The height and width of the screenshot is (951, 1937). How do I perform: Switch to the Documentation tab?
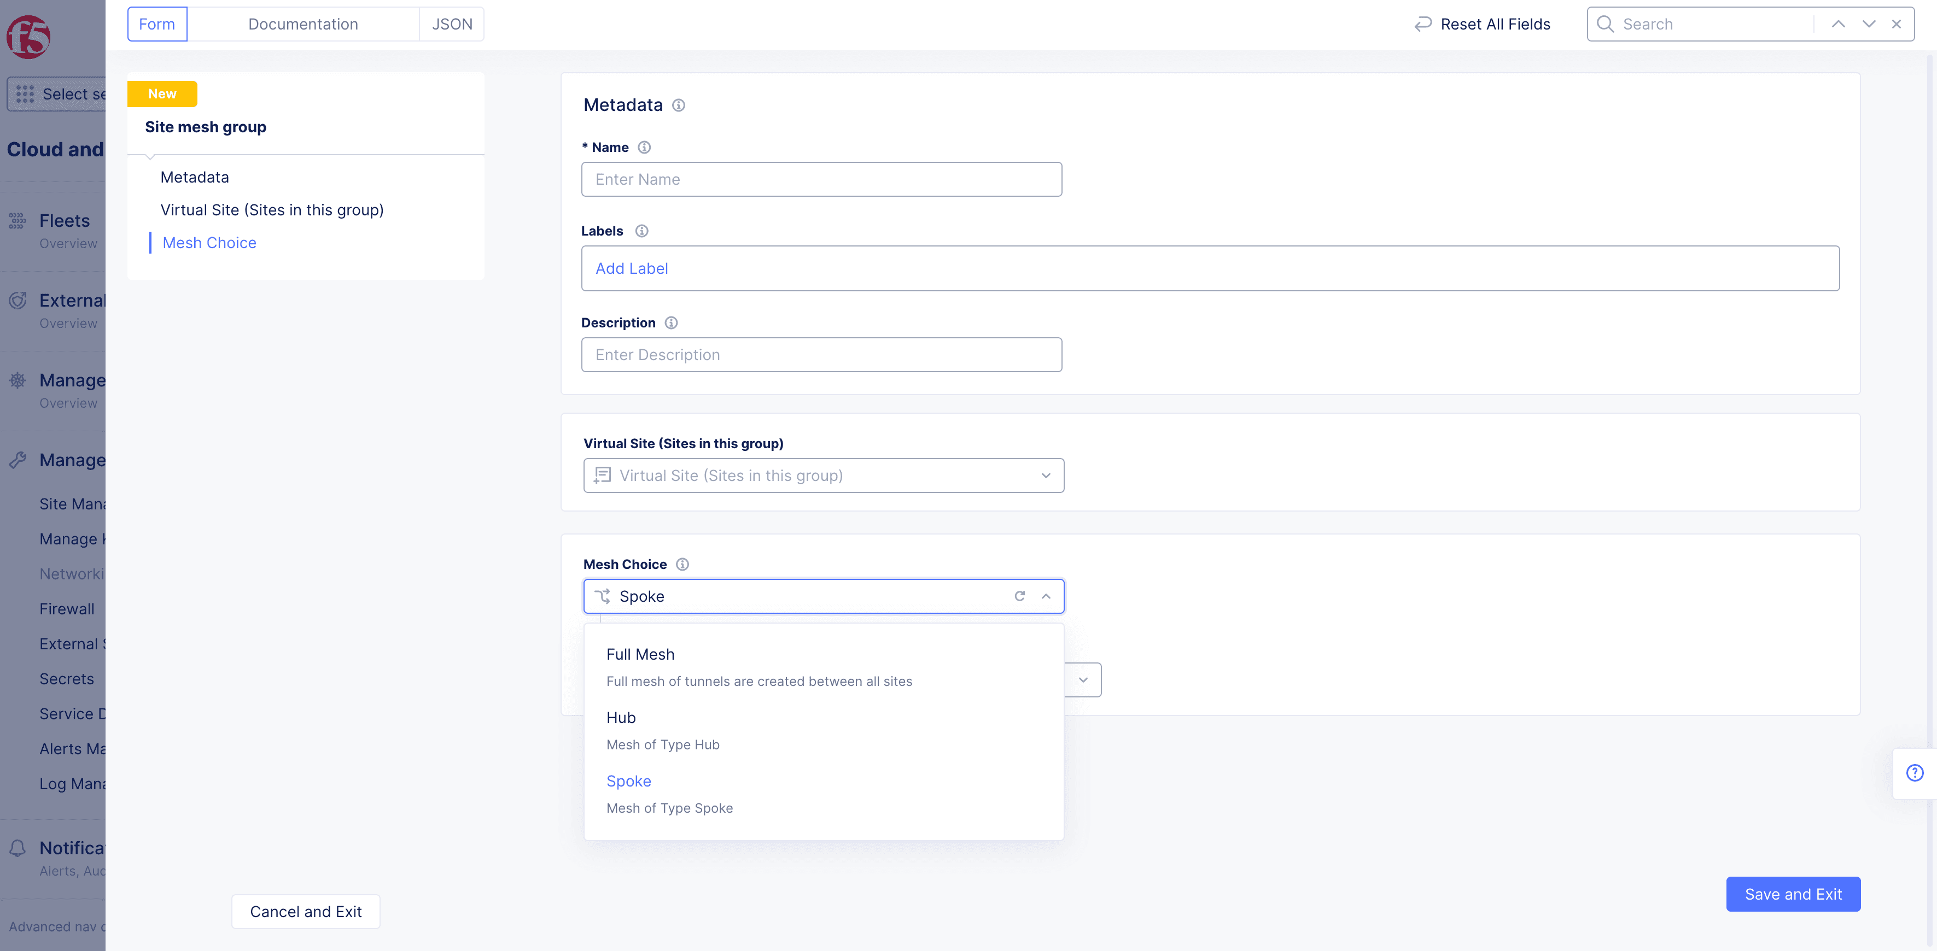point(303,24)
